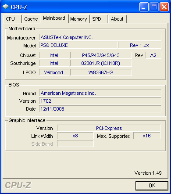Click the BIOS Brand field American Megatrends Inc.
171x194 pixels.
point(100,93)
